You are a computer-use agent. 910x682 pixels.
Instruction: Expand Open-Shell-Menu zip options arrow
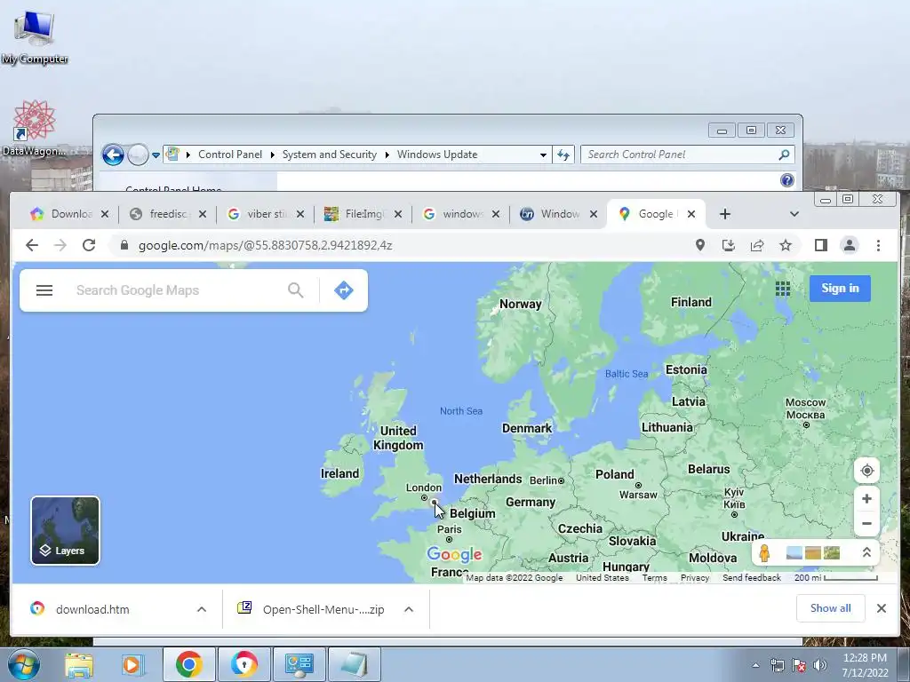409,609
